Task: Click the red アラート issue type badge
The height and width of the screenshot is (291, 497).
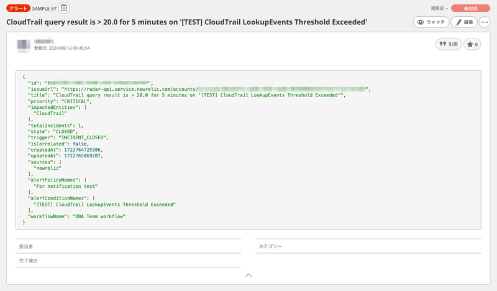Action: click(18, 8)
